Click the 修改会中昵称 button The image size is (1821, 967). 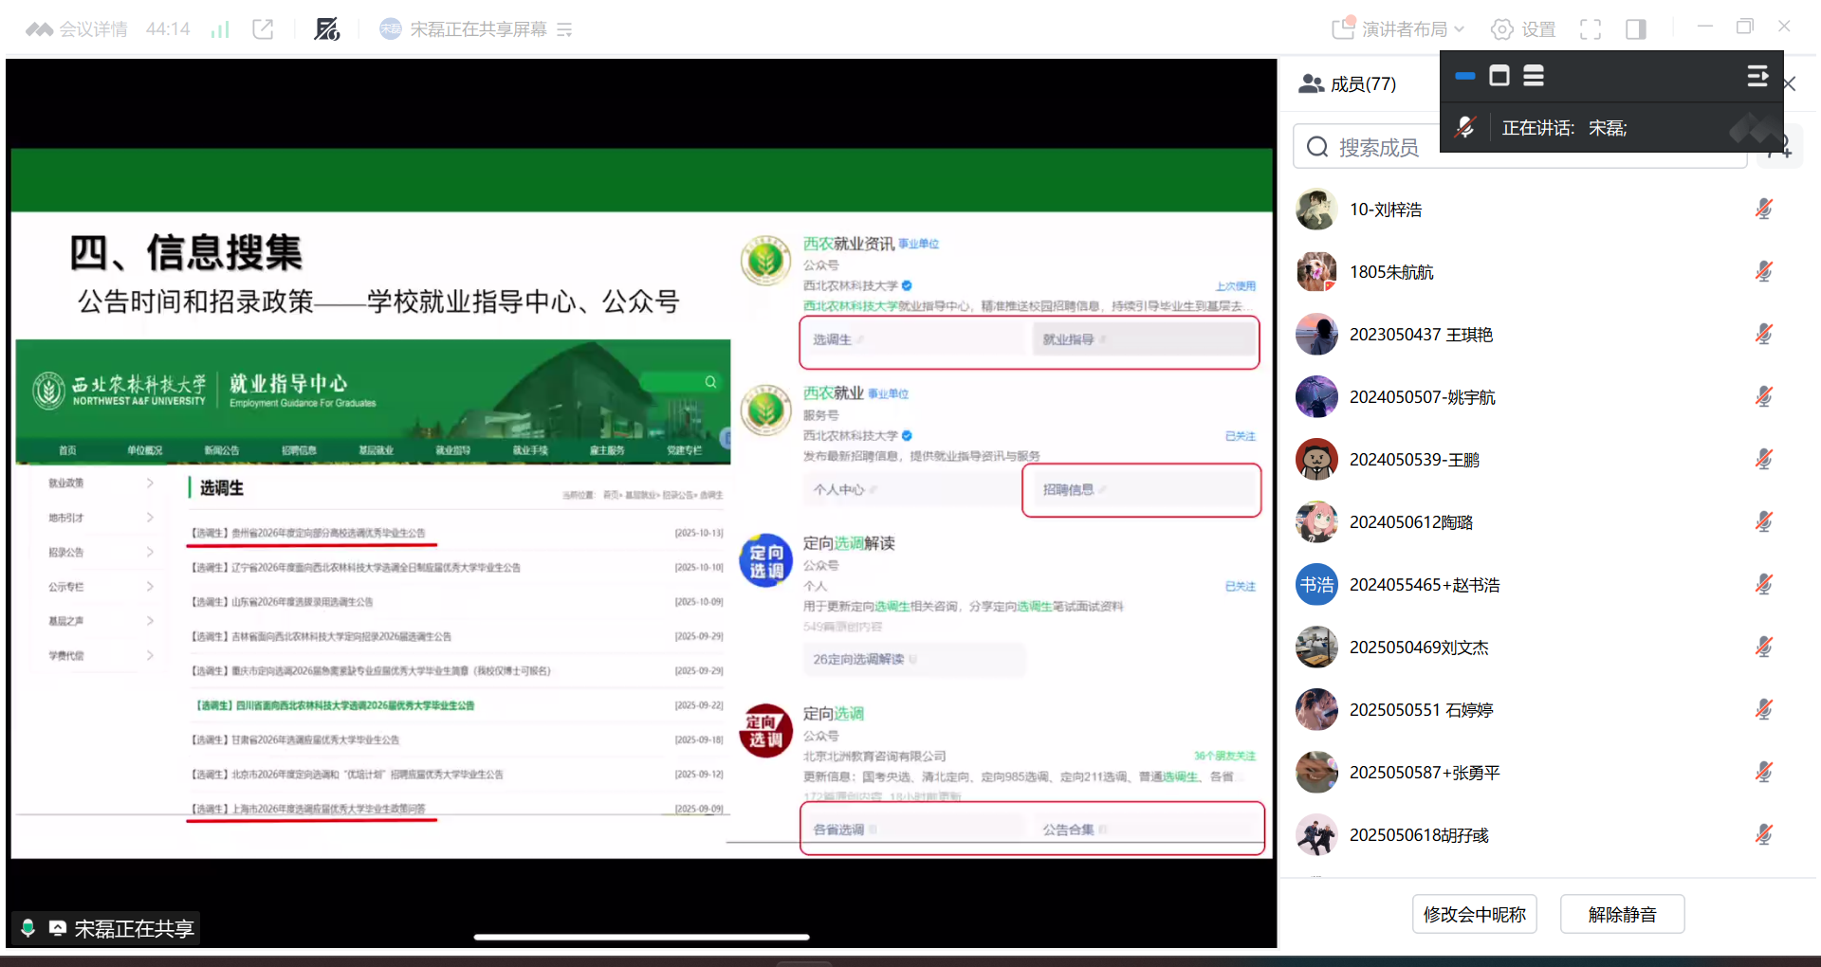pyautogui.click(x=1474, y=914)
